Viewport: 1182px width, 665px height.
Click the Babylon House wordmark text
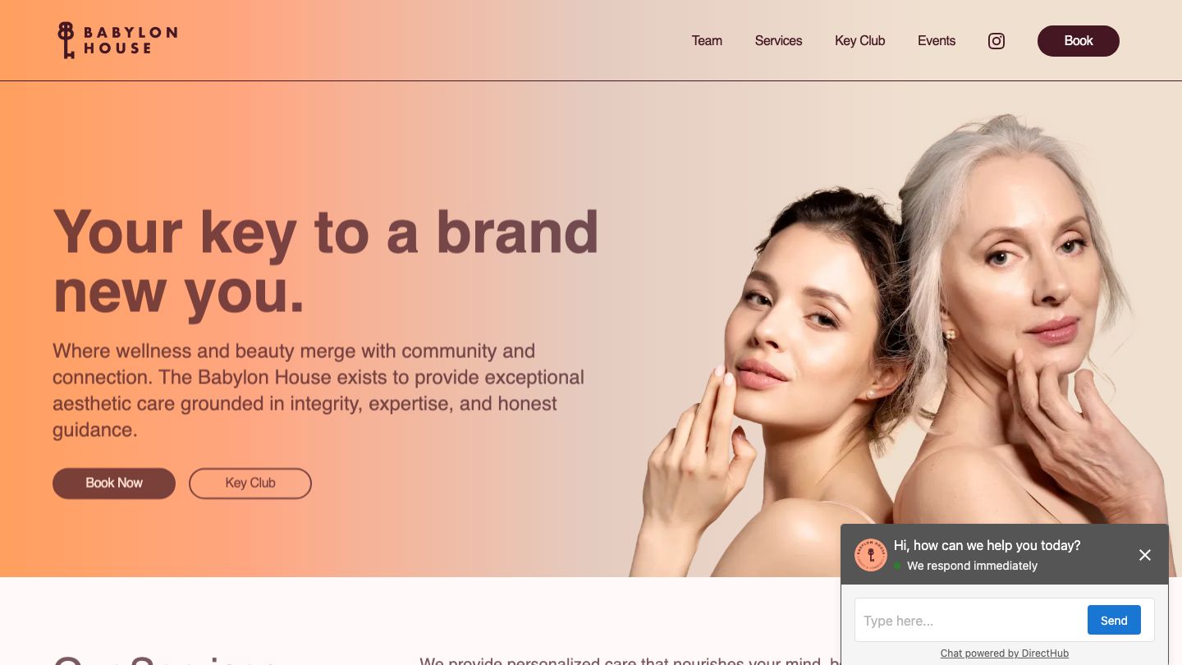pyautogui.click(x=130, y=40)
